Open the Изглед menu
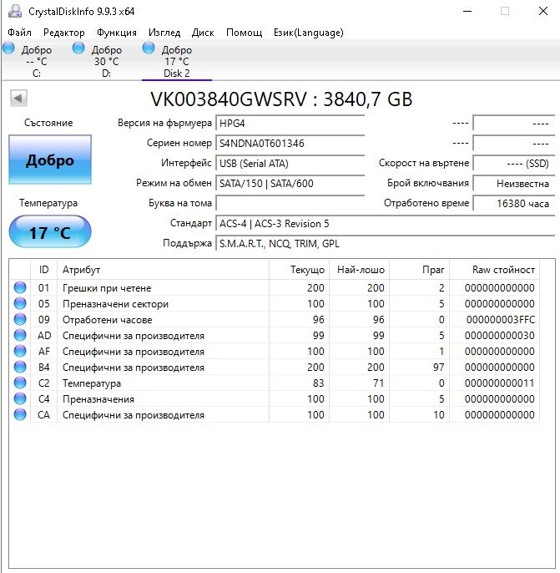Image resolution: width=560 pixels, height=573 pixels. [x=164, y=33]
